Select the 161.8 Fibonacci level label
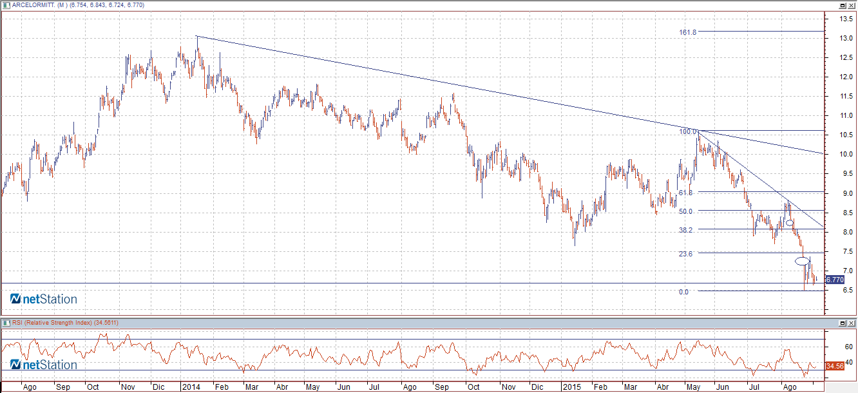The image size is (858, 393). click(x=687, y=32)
